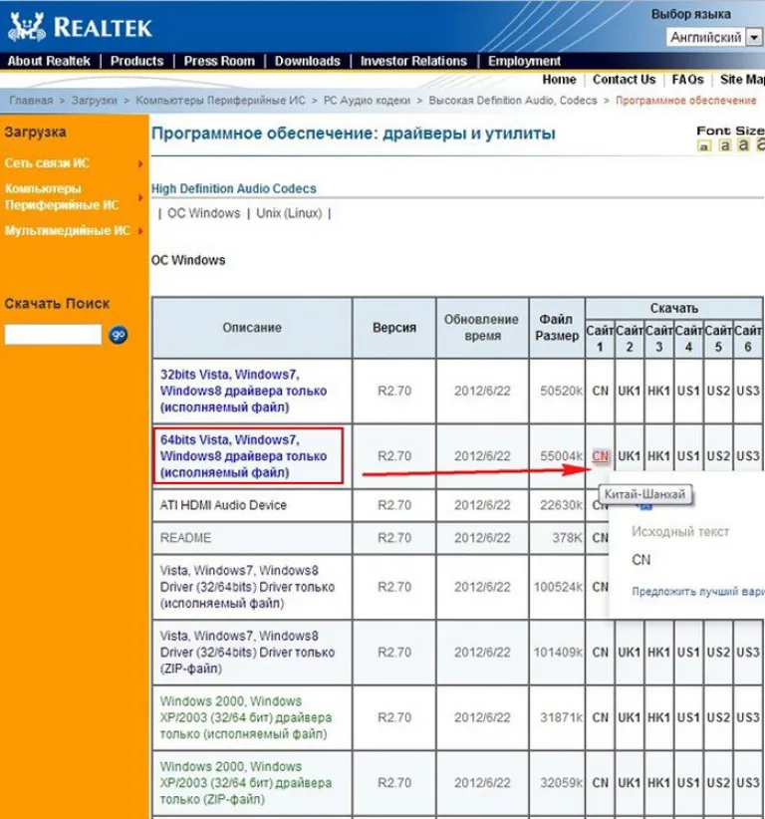Click the round 'go' search button
This screenshot has width=765, height=819.
118,335
